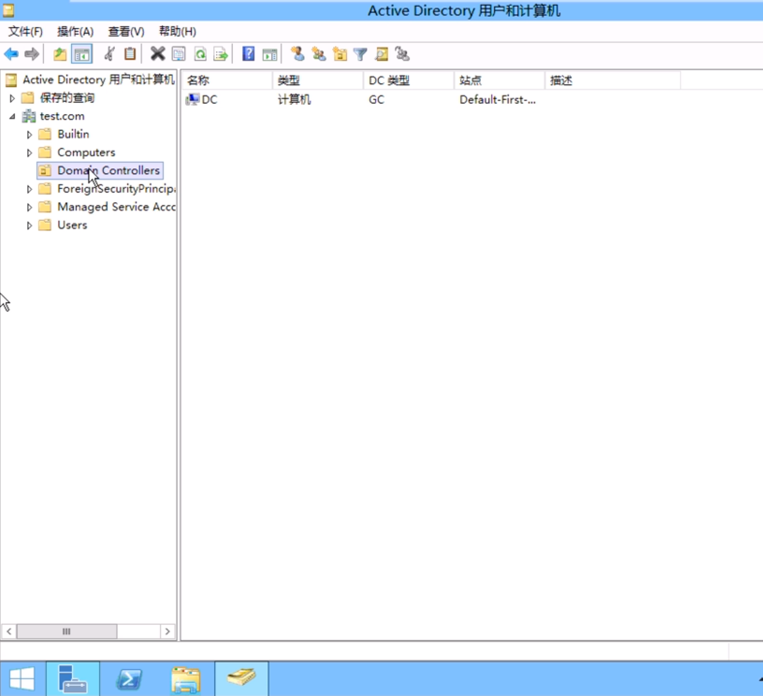The image size is (763, 696).
Task: Select 保存的查询 in the tree
Action: pyautogui.click(x=67, y=98)
